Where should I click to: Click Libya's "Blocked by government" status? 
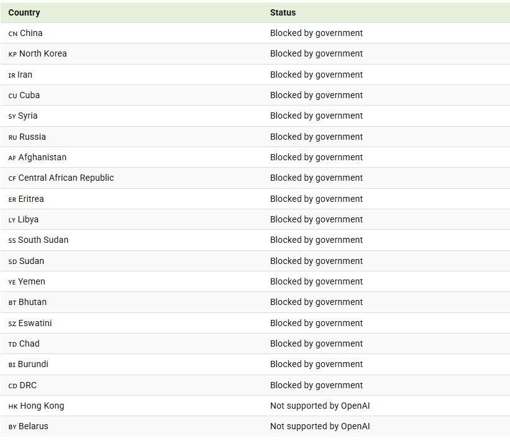316,219
